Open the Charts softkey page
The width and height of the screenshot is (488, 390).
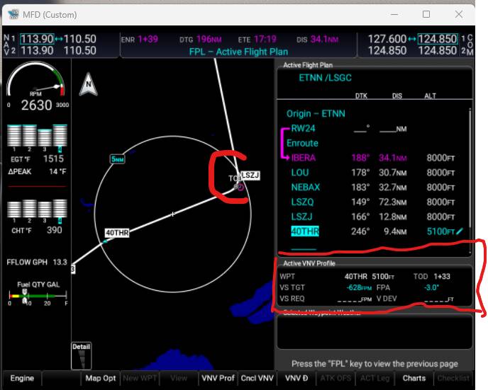414,378
